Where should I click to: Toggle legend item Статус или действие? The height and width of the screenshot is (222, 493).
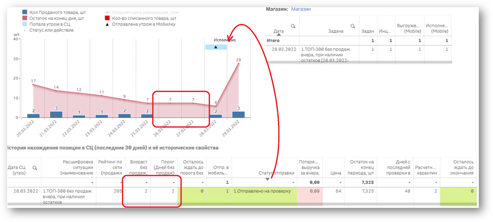48,30
